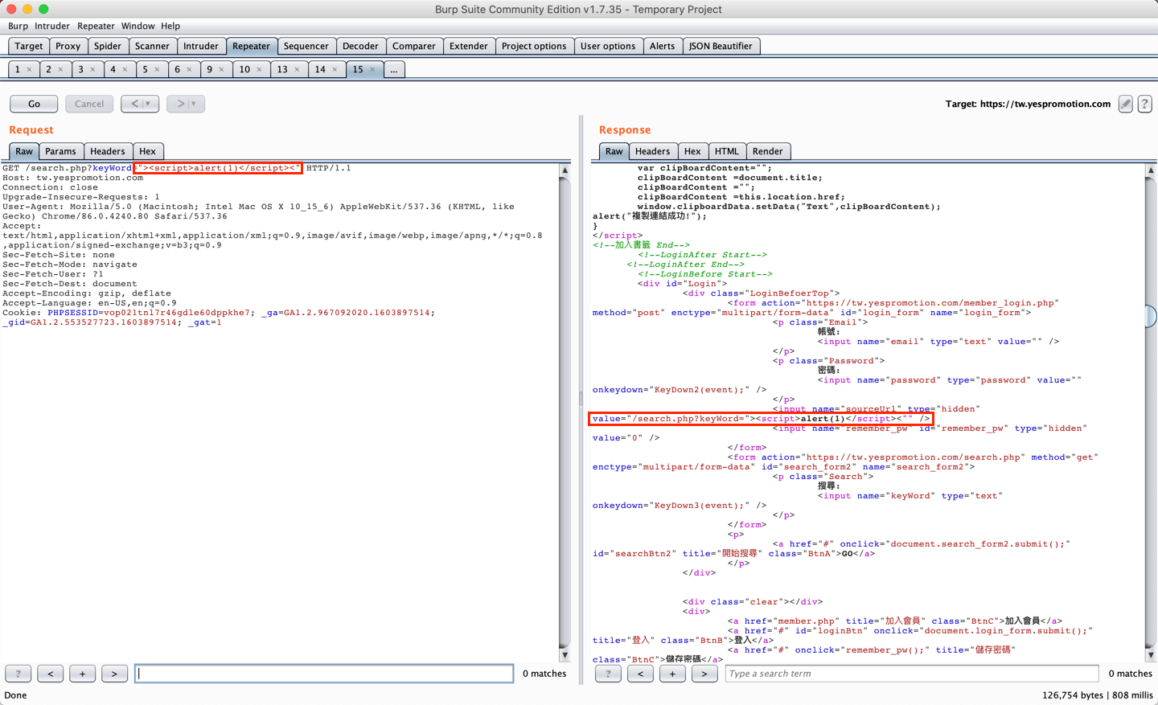Close Repeater tab 6
Viewport: 1158px width, 705px height.
pyautogui.click(x=190, y=70)
